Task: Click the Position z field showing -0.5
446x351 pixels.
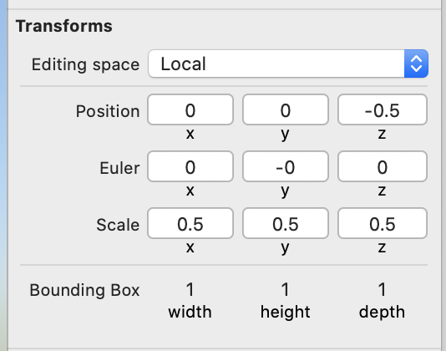Action: (x=383, y=109)
